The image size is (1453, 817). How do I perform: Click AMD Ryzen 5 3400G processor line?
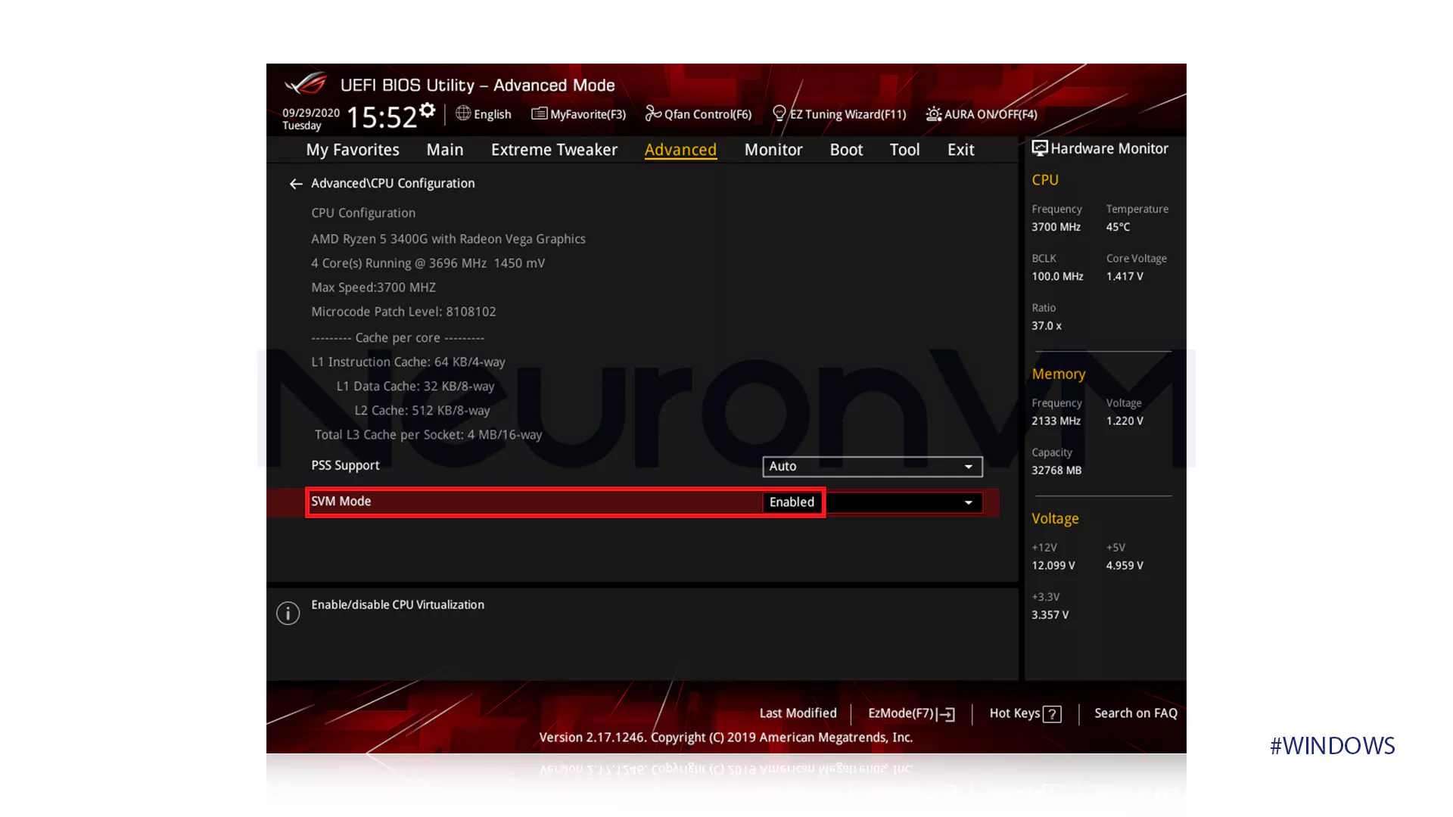[x=448, y=239]
